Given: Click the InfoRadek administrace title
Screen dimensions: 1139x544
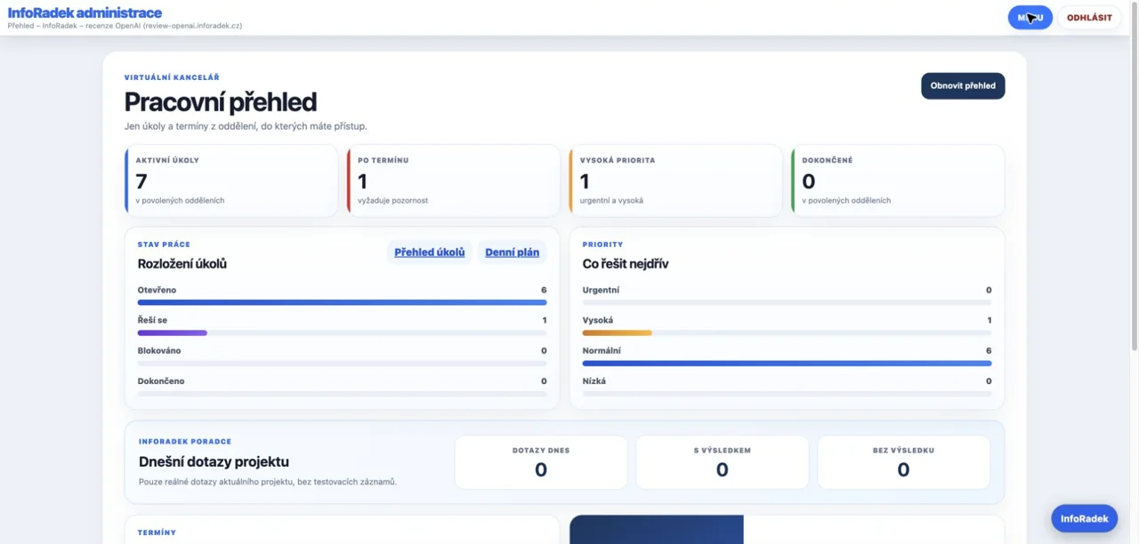Looking at the screenshot, I should [85, 13].
